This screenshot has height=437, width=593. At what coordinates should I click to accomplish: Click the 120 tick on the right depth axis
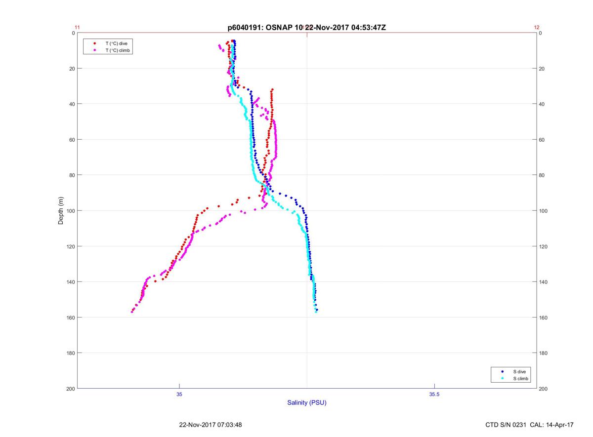(544, 246)
